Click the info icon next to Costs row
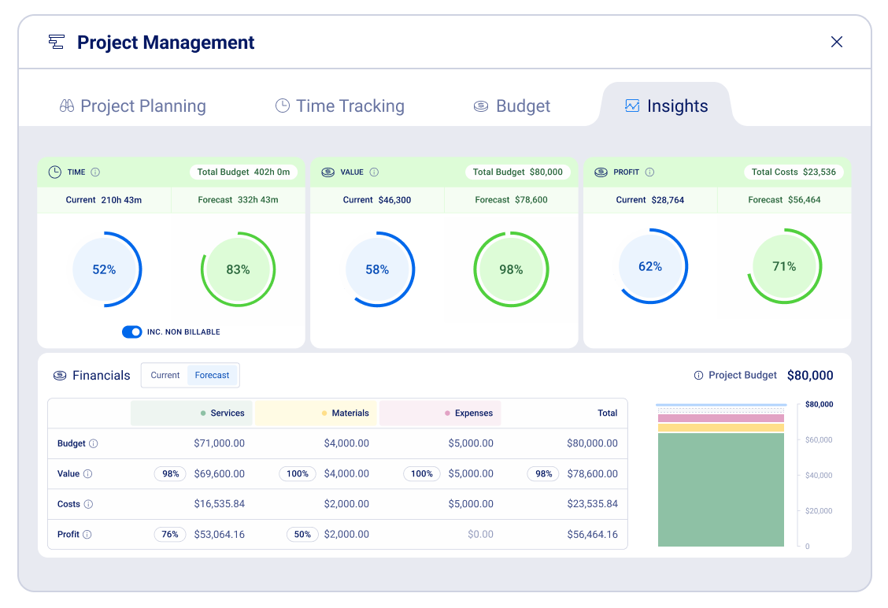The image size is (888, 608). 88,504
